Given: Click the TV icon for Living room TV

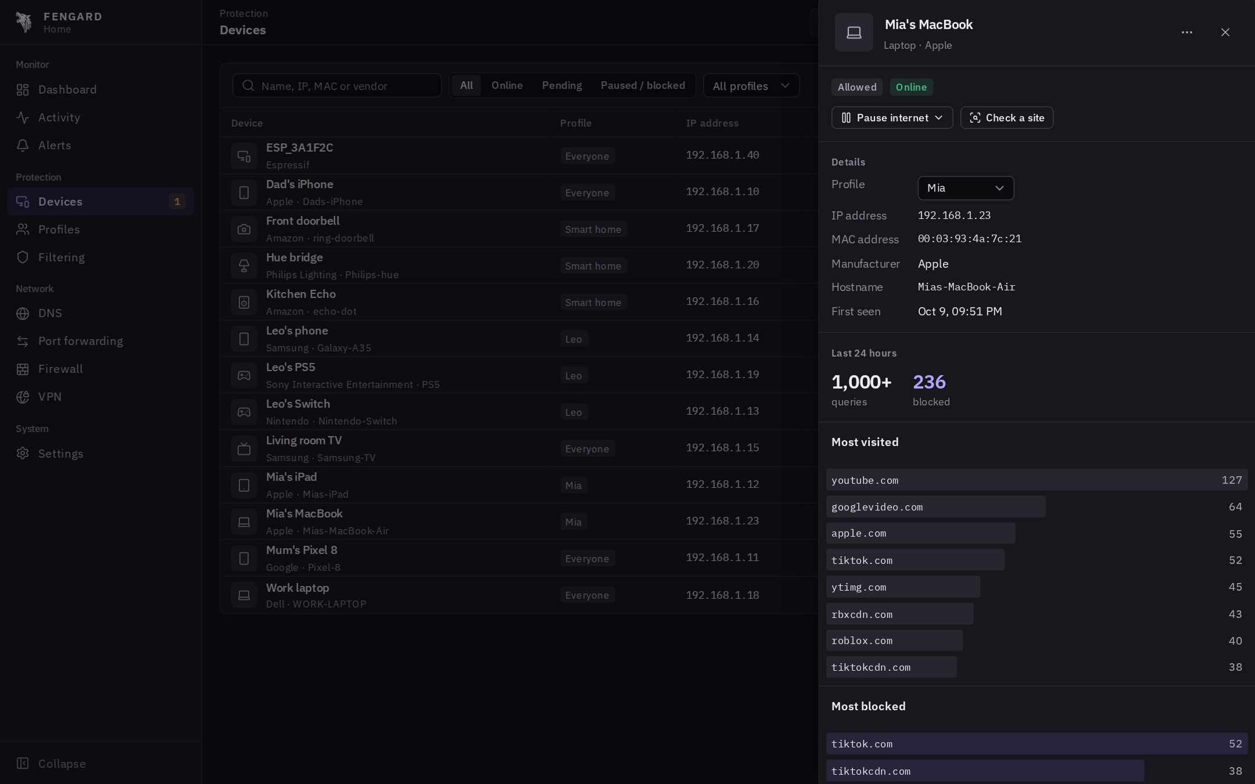Looking at the screenshot, I should point(244,448).
